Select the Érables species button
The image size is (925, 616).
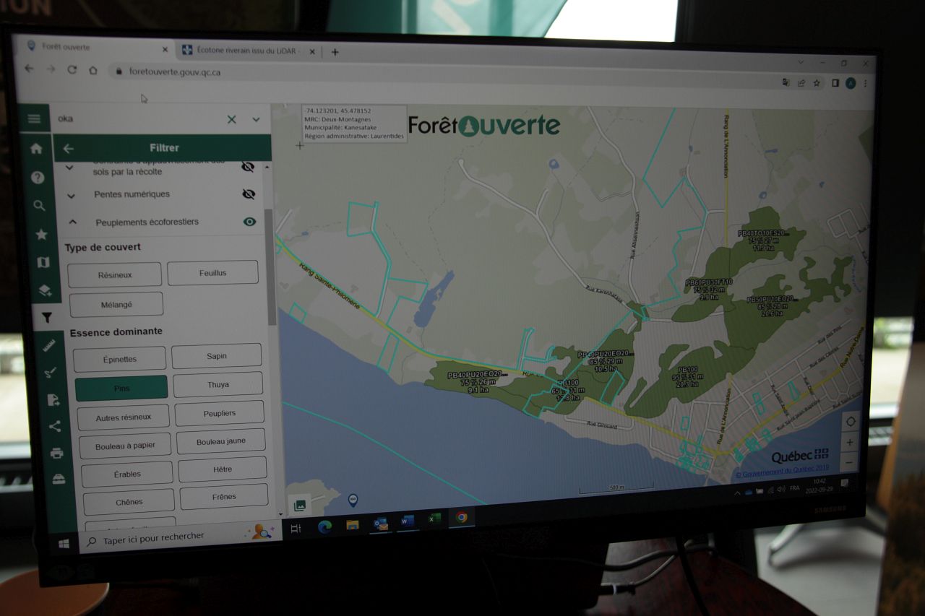[127, 474]
